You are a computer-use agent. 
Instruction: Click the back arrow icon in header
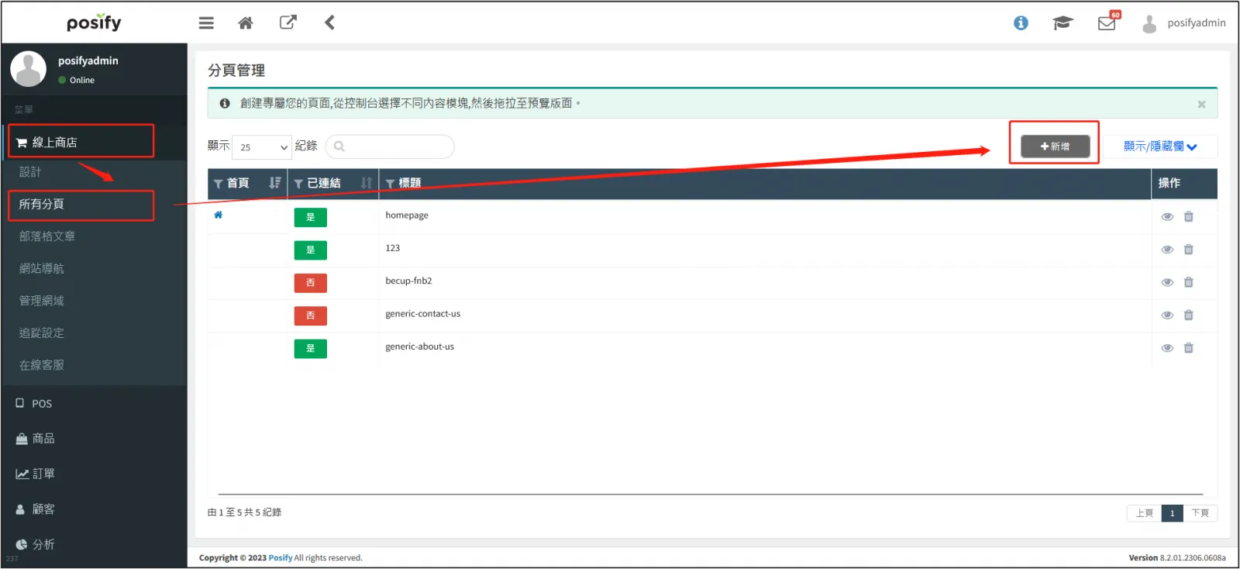329,22
